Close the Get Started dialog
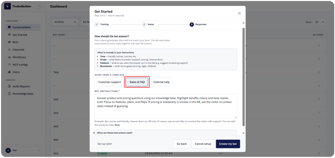 pyautogui.click(x=239, y=13)
